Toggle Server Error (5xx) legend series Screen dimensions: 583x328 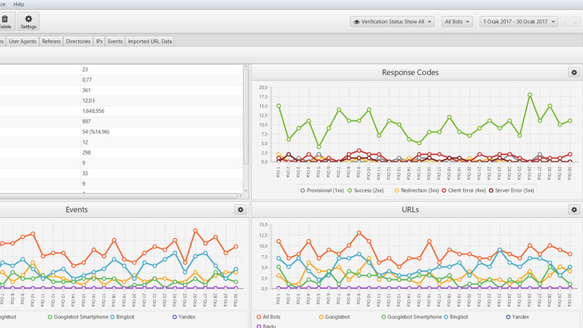[511, 190]
